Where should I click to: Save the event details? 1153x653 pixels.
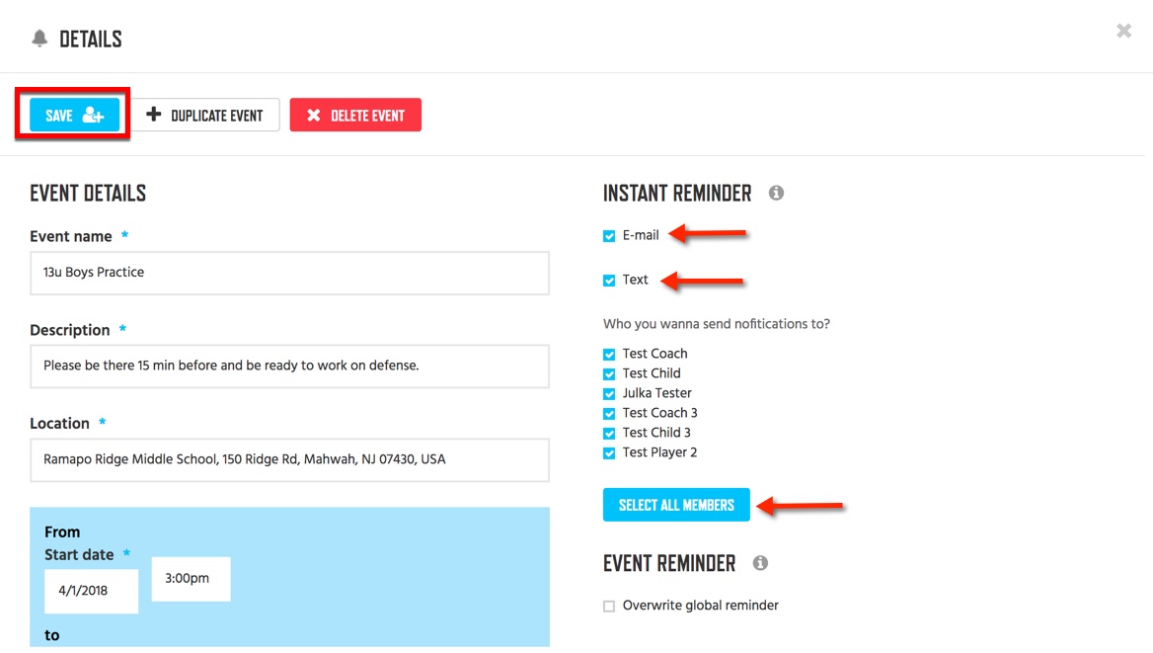(x=74, y=115)
